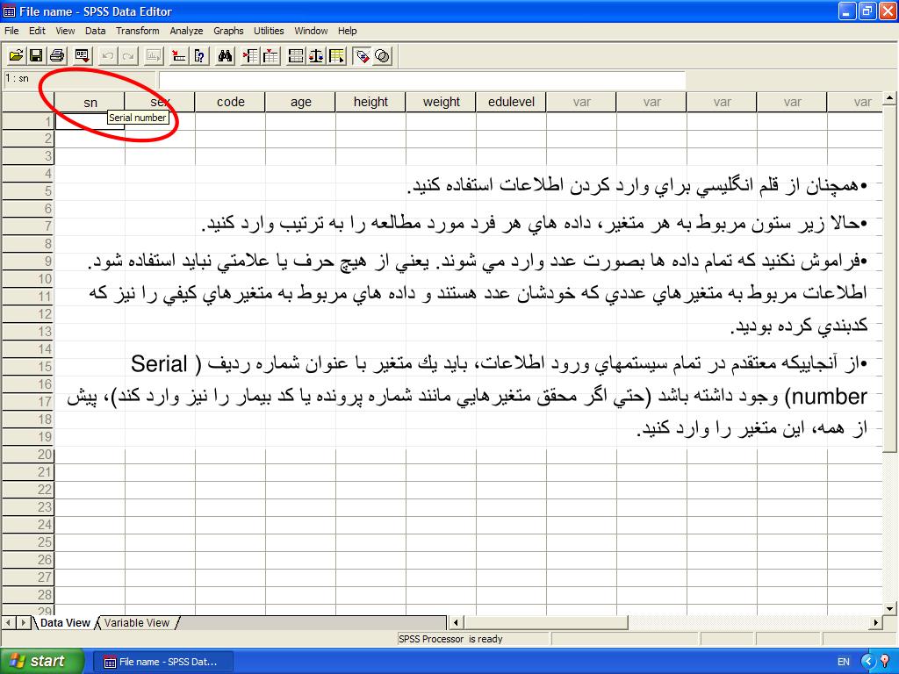
Task: Select the Data View tab
Action: click(x=65, y=623)
